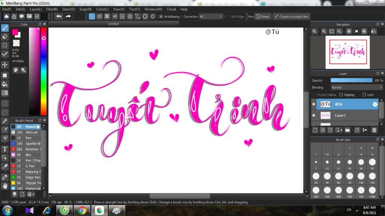Image resolution: width=385 pixels, height=216 pixels.
Task: Undock the Layer panel
Action: pyautogui.click(x=377, y=73)
